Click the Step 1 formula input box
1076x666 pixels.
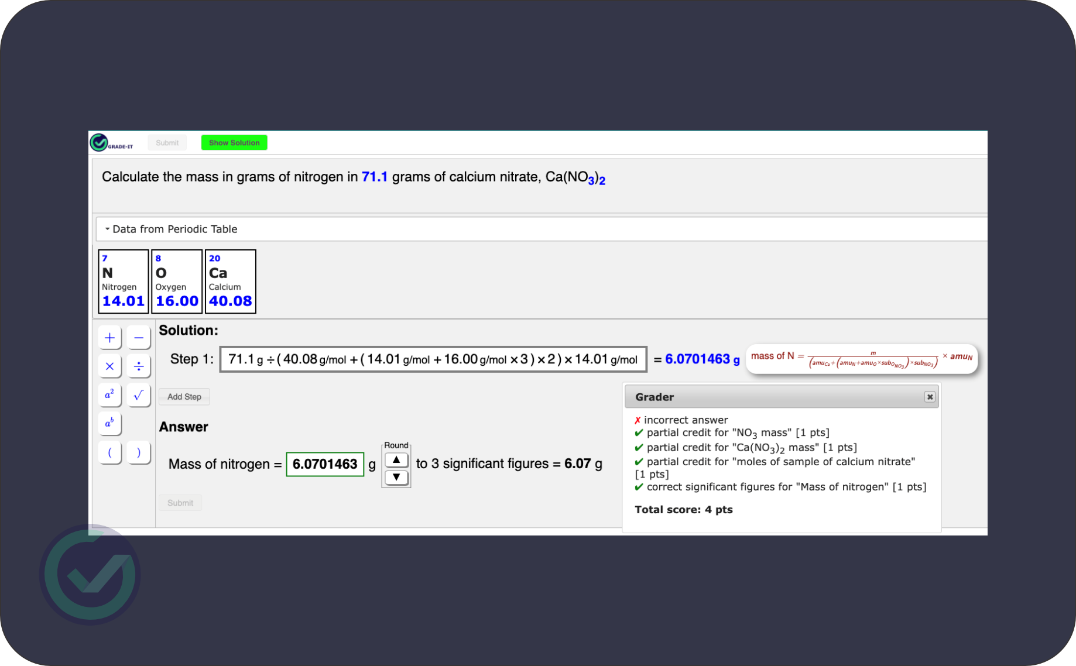433,359
